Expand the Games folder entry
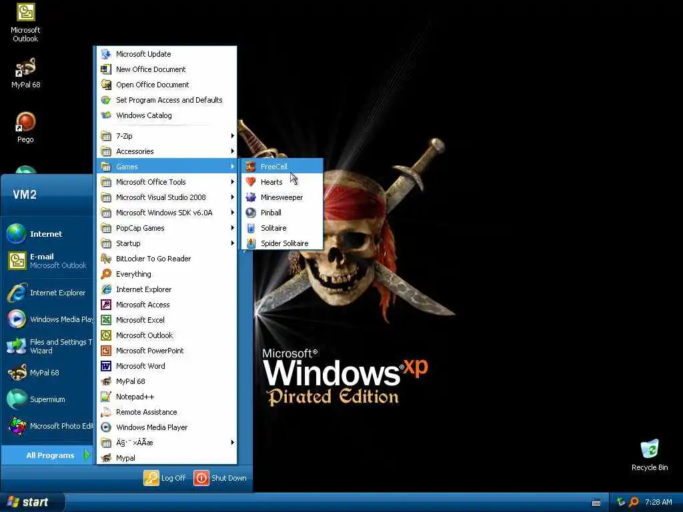Screen dimensions: 683x512 point(167,167)
